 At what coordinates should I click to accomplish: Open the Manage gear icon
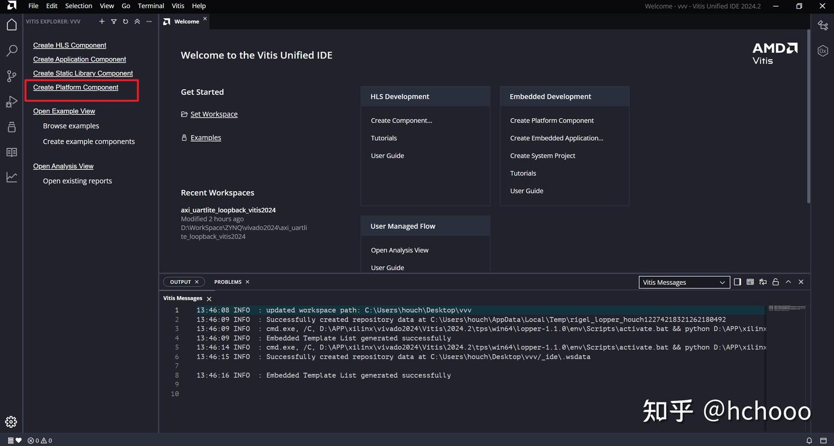(x=12, y=422)
